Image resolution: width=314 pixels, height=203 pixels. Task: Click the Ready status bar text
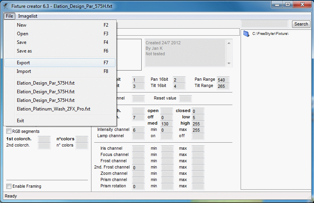pos(11,196)
